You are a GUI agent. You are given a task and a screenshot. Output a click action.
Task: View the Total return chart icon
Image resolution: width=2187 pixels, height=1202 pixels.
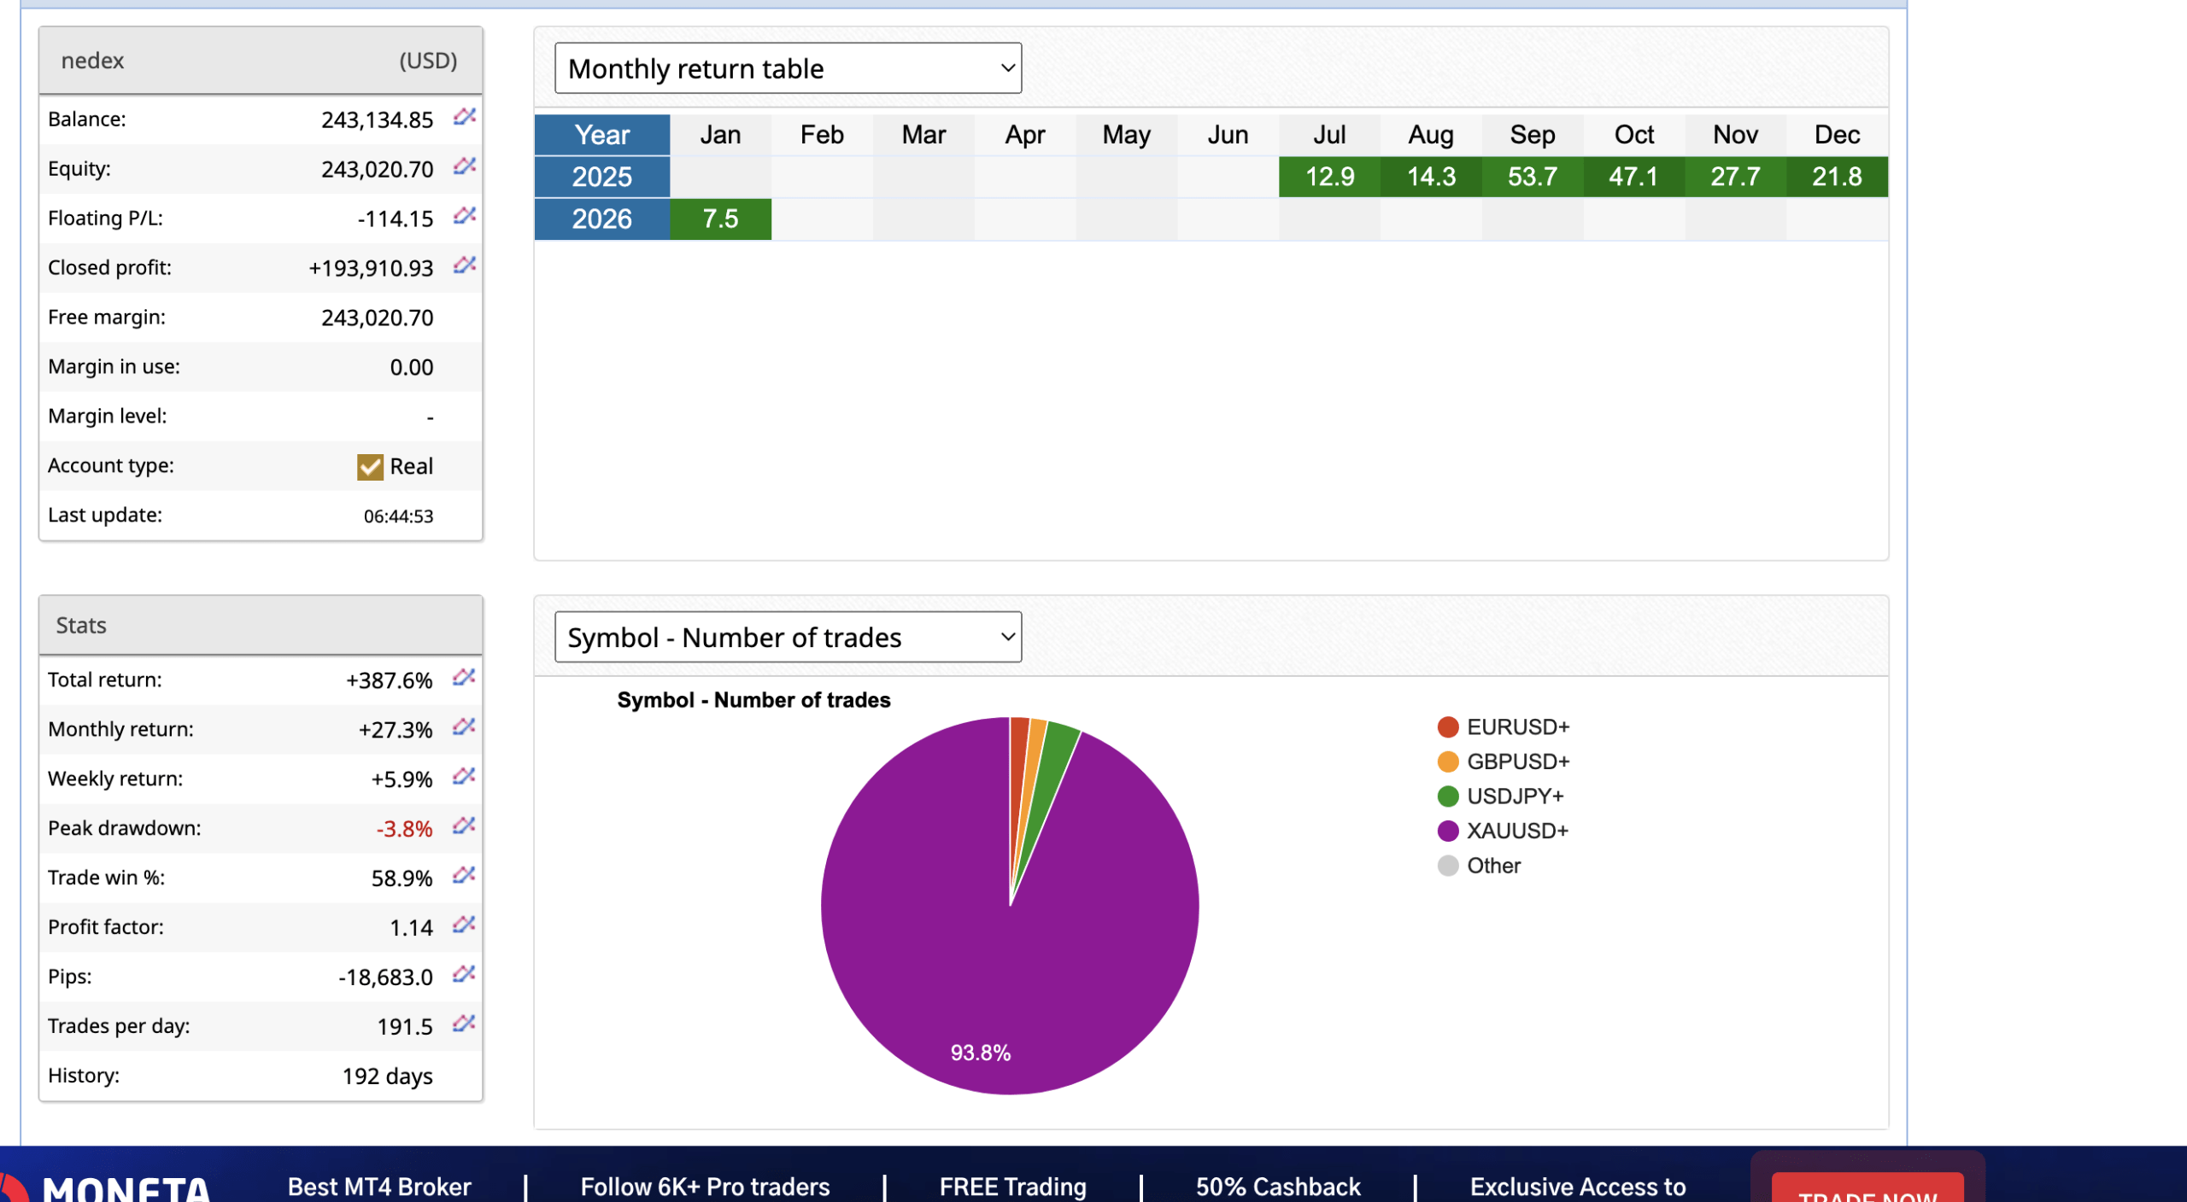tap(462, 680)
